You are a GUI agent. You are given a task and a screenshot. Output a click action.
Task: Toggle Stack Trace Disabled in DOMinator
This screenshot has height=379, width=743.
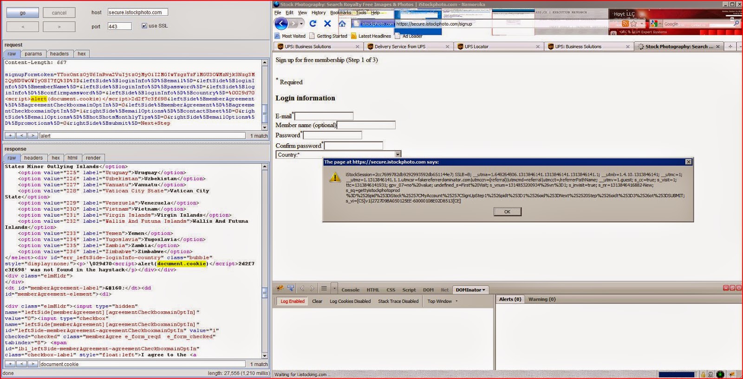[398, 301]
